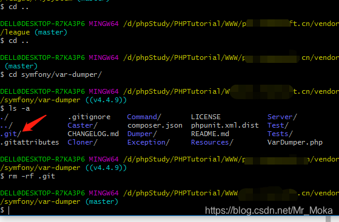Click the Resources/ directory entry

coord(212,142)
